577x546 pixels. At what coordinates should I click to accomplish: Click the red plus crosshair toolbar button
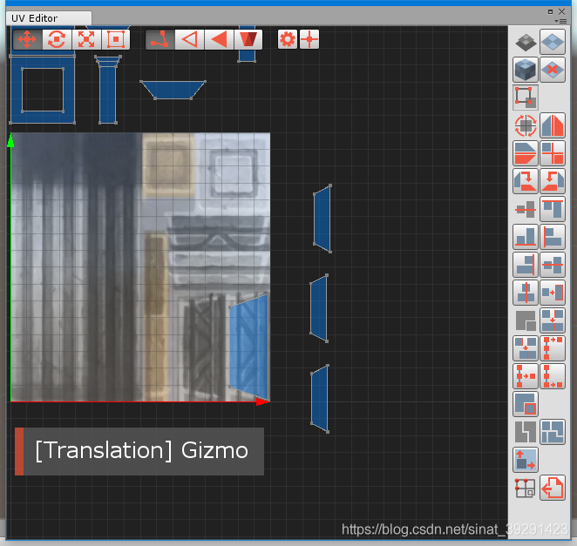[x=309, y=39]
